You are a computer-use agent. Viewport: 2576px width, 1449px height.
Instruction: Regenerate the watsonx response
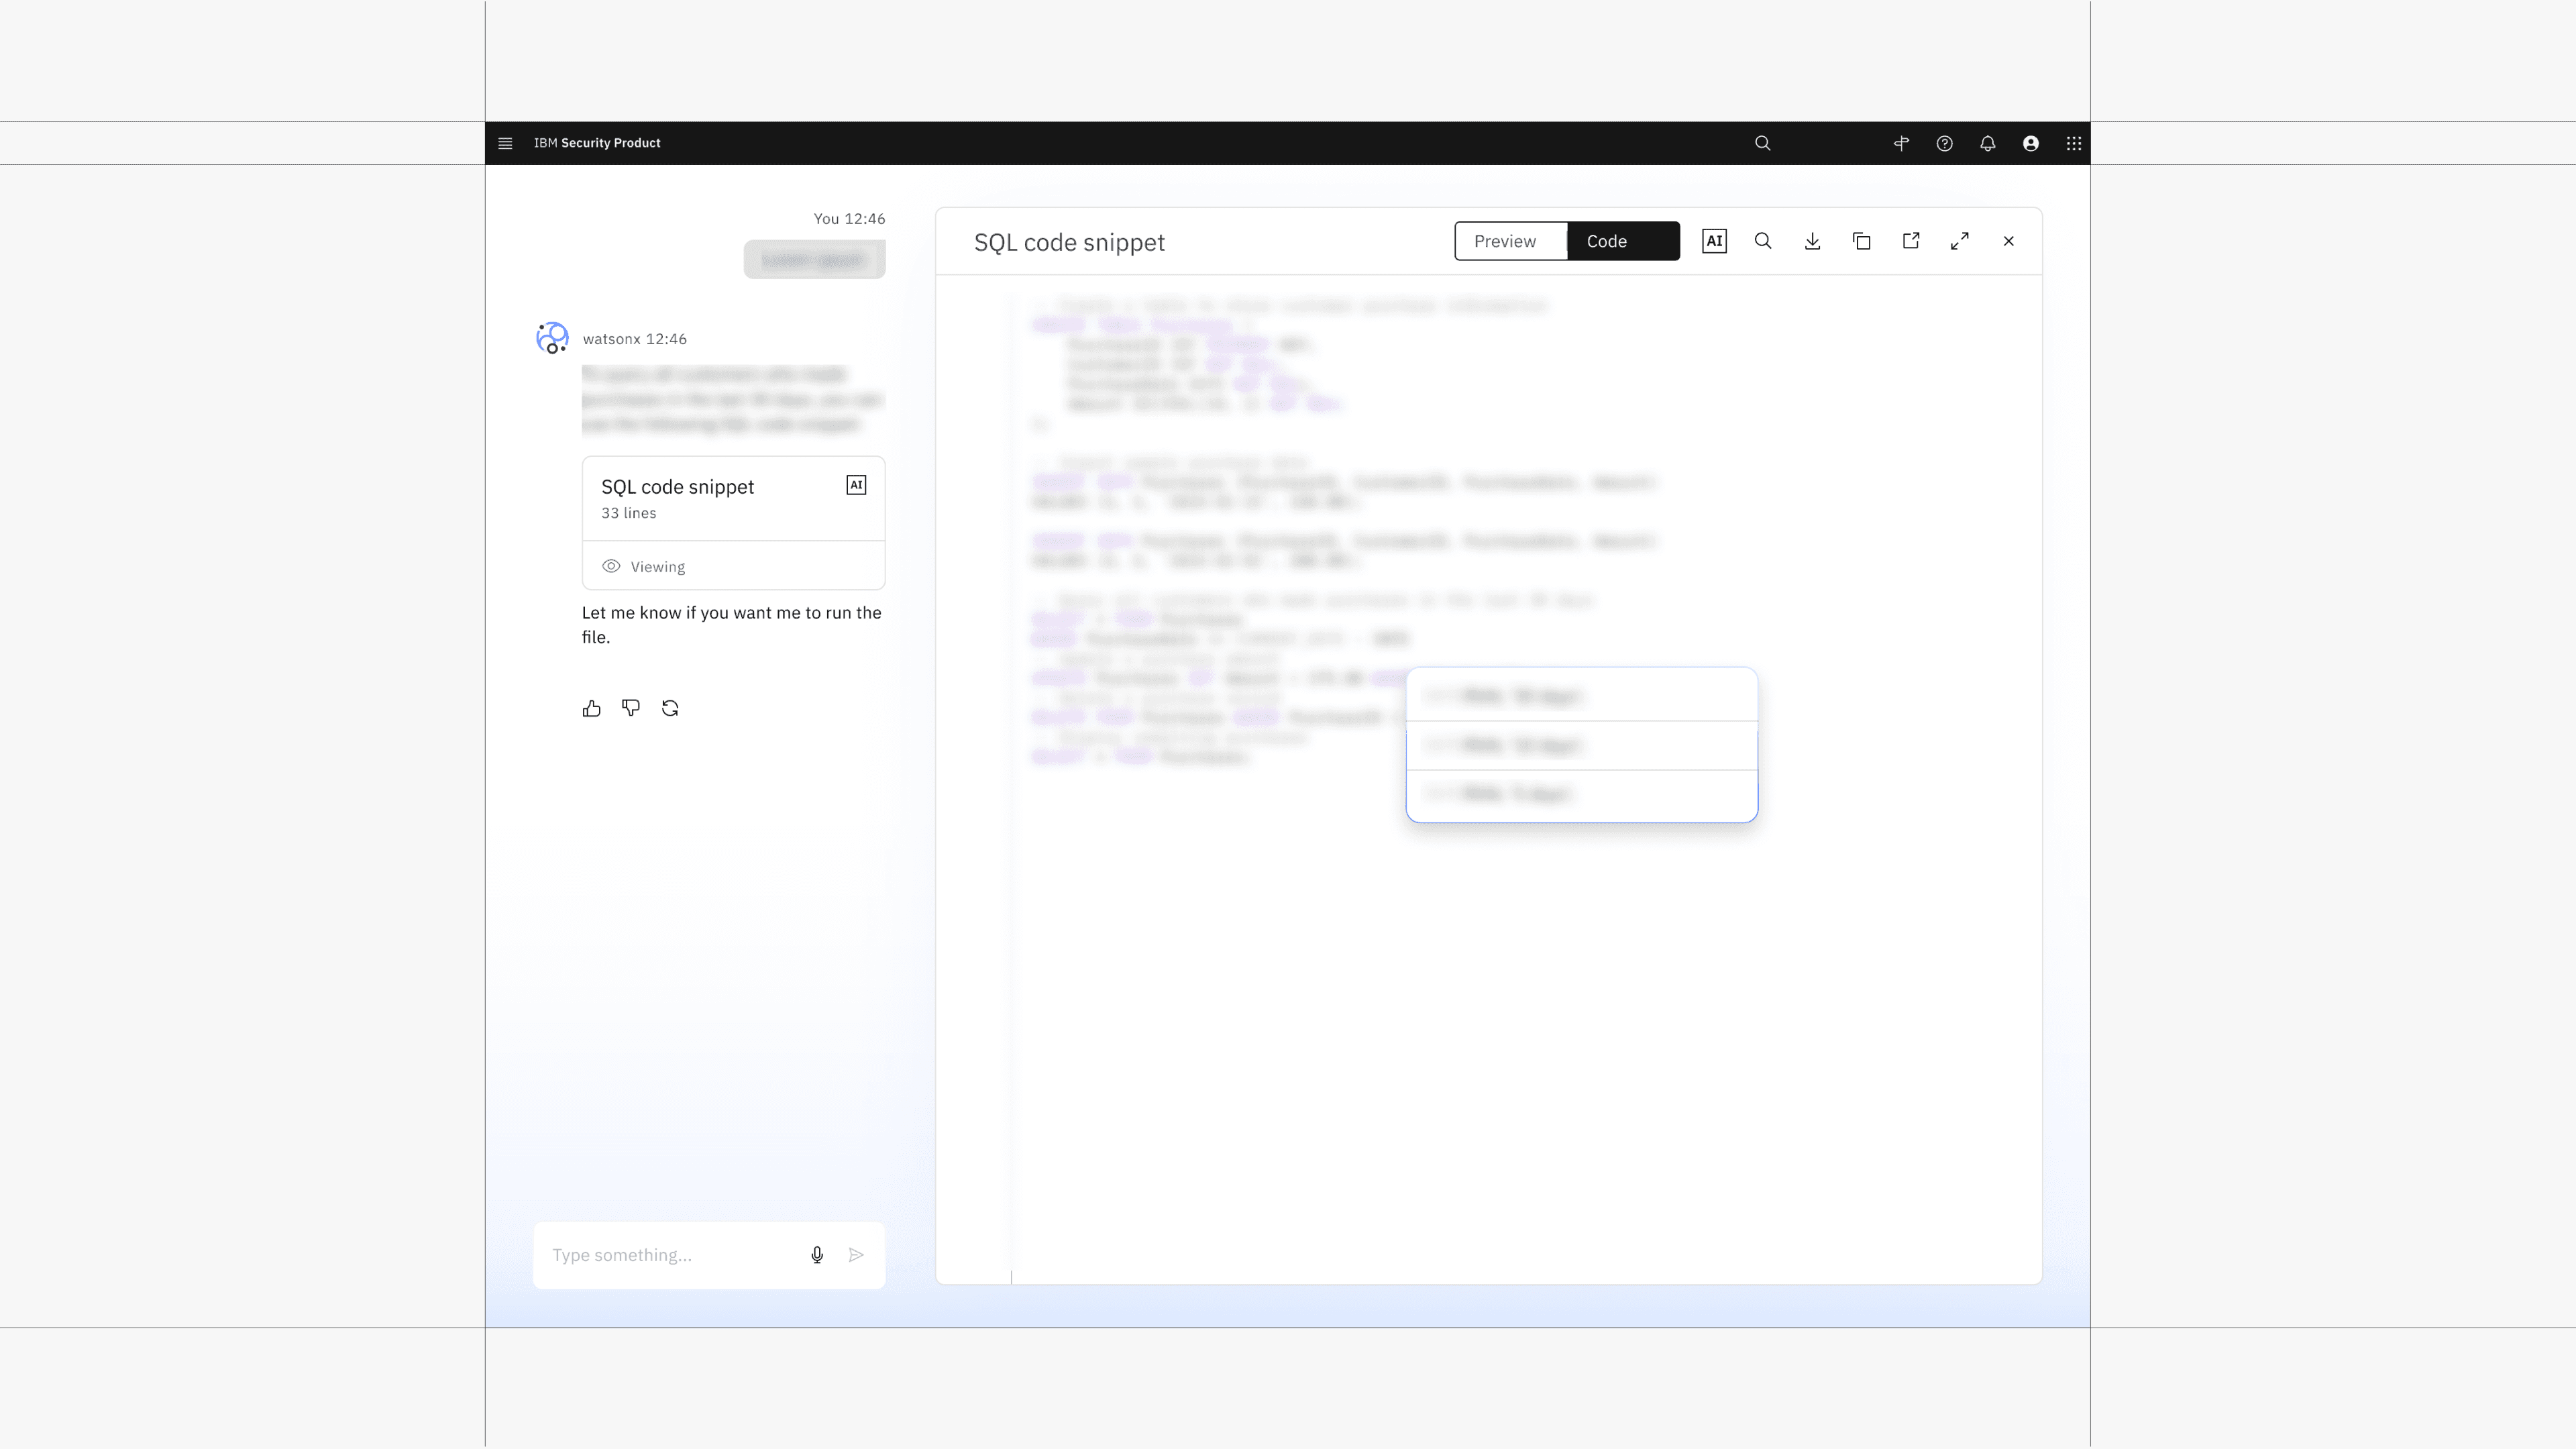(670, 708)
